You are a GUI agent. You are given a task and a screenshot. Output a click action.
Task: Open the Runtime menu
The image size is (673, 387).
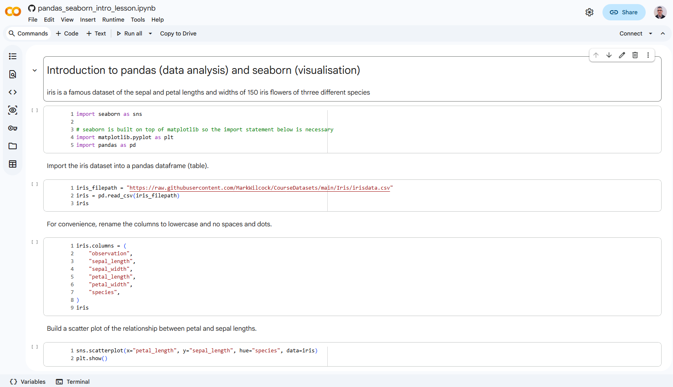click(113, 20)
